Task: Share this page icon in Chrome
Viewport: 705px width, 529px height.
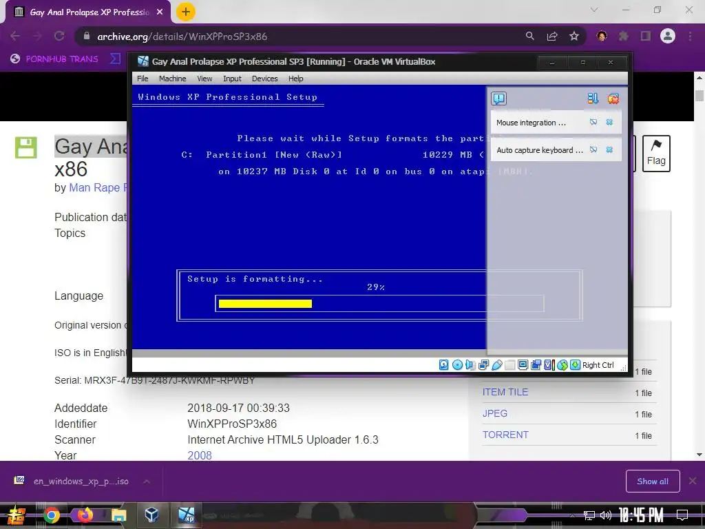Action: click(552, 36)
